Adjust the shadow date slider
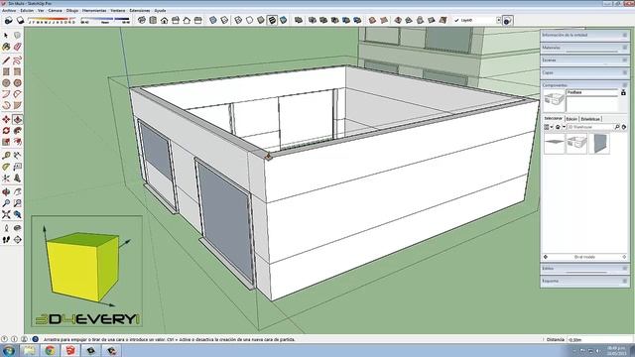Viewport: 635px width, 357px height. (x=52, y=19)
